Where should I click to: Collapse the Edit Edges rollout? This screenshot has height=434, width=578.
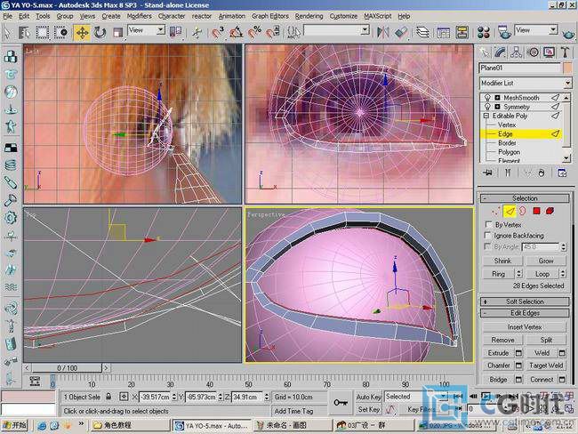click(x=525, y=313)
